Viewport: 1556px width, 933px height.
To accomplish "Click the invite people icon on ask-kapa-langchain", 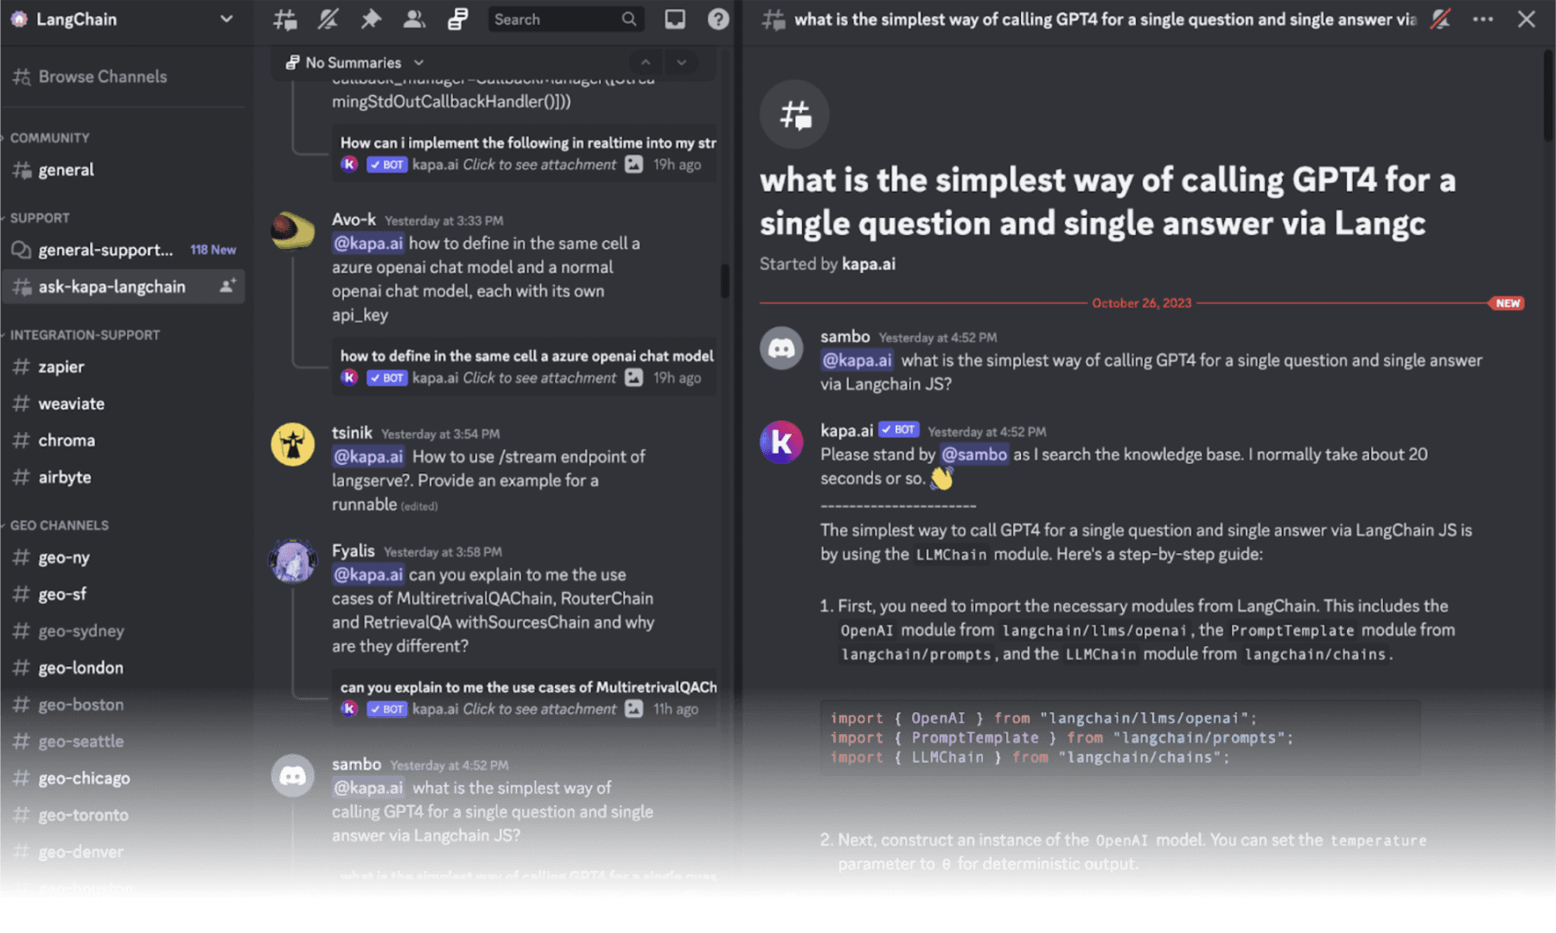I will 227,286.
